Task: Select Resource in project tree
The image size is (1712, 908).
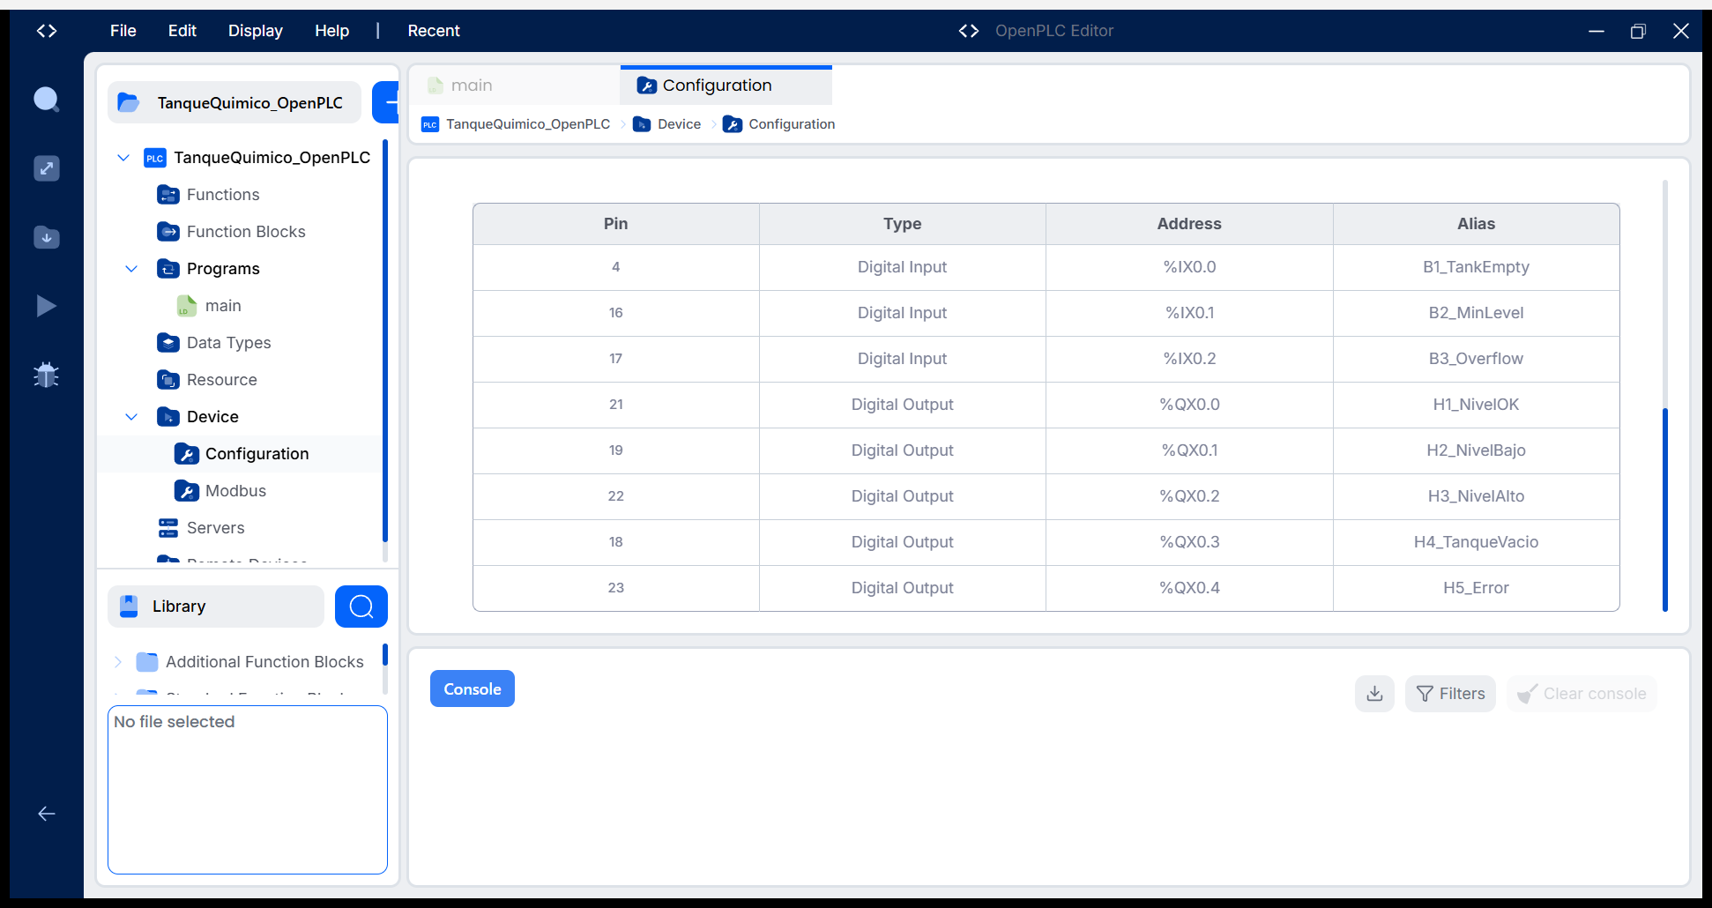Action: click(x=221, y=380)
